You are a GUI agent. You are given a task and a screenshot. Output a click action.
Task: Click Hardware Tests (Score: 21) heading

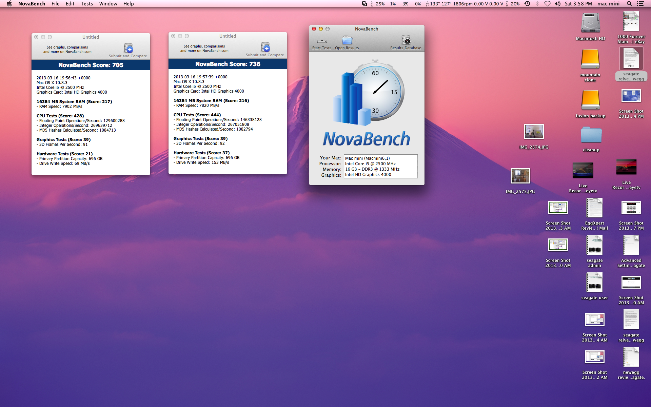click(x=64, y=154)
